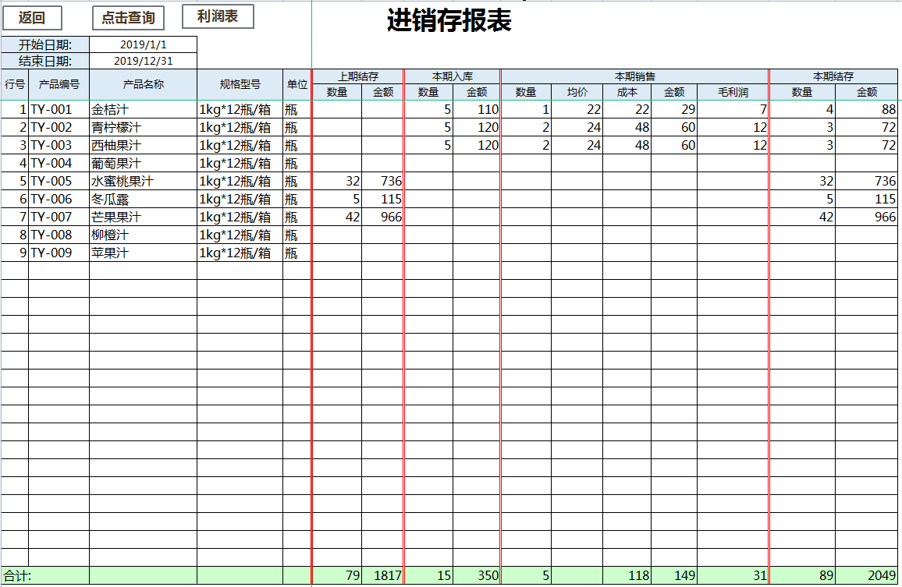This screenshot has width=902, height=587.
Task: Select the 上期结存 column header
Action: tap(357, 75)
